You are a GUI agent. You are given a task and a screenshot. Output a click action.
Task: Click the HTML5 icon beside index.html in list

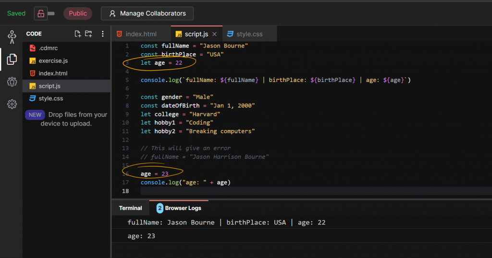click(x=32, y=73)
